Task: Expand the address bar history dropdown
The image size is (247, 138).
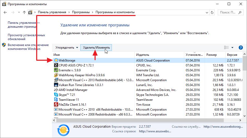Action: pyautogui.click(x=207, y=12)
